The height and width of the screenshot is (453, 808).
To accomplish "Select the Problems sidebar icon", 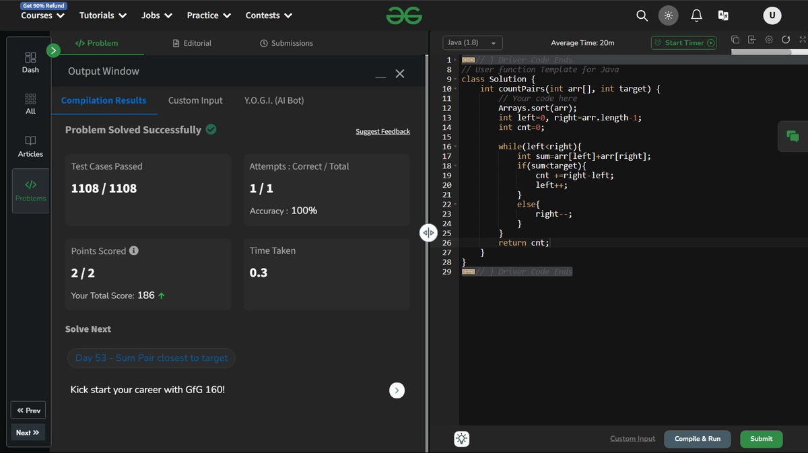I will pos(30,190).
